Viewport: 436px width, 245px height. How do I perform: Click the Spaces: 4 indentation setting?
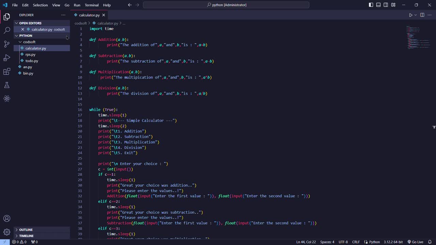tap(327, 242)
